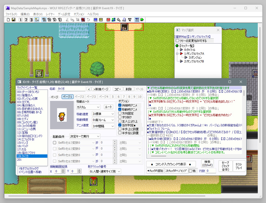Open the ファイル(F) menu
This screenshot has height=203, width=266.
point(11,14)
